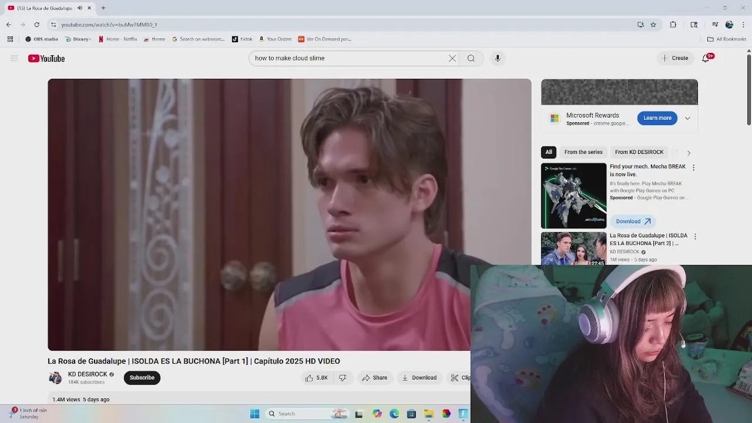Viewport: 752px width, 423px height.
Task: Go to the YouTube home logo
Action: click(x=46, y=58)
